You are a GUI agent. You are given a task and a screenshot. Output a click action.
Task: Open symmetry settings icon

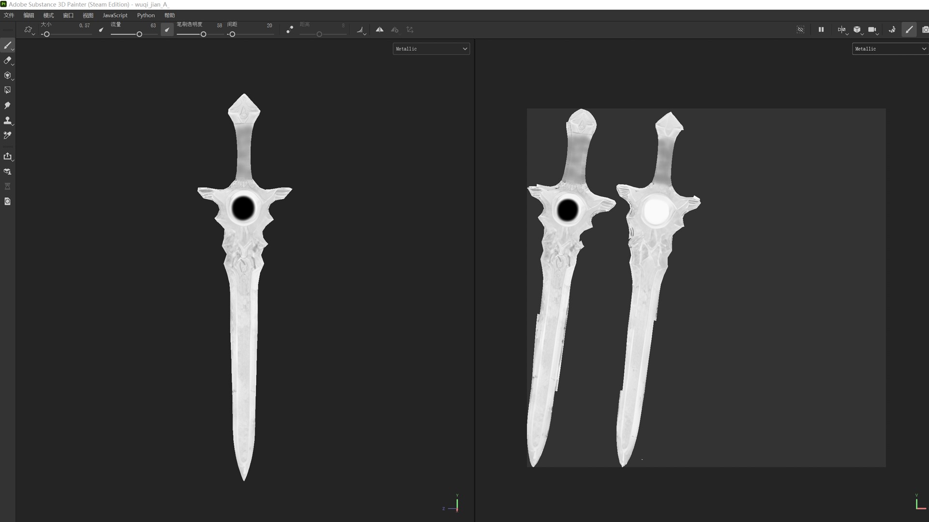pos(395,29)
